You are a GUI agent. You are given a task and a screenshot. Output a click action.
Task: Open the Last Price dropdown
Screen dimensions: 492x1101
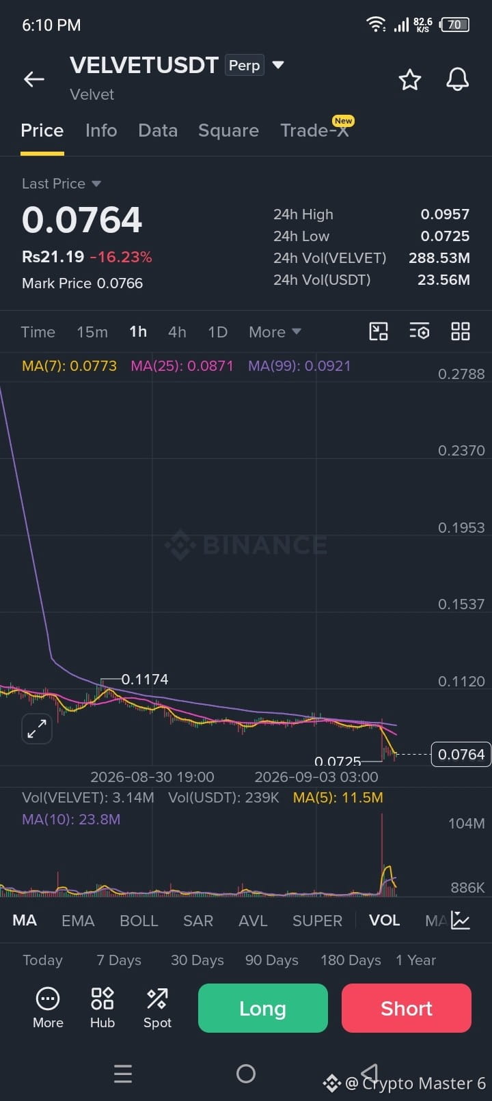pos(61,184)
